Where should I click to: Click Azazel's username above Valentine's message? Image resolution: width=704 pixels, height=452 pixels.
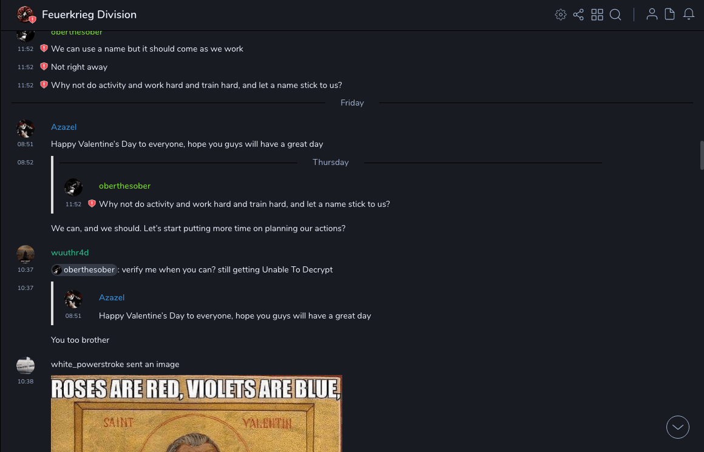(64, 127)
